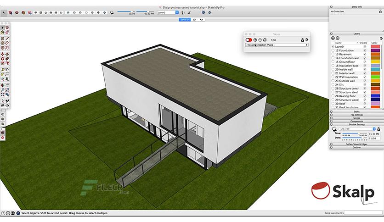Select the Walk footprints tool
384x222 pixels.
tap(7, 101)
